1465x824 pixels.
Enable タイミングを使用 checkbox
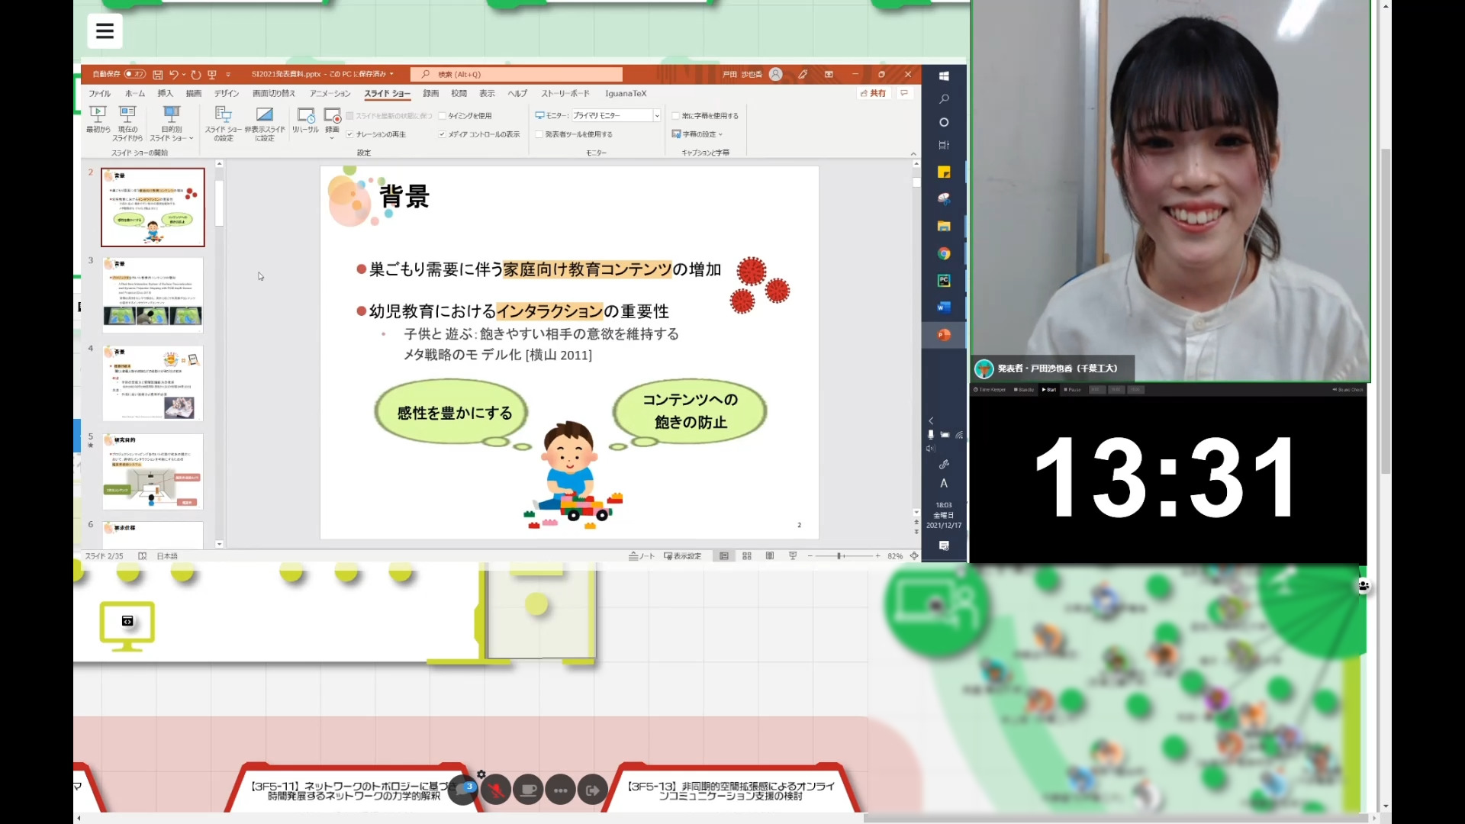click(443, 116)
